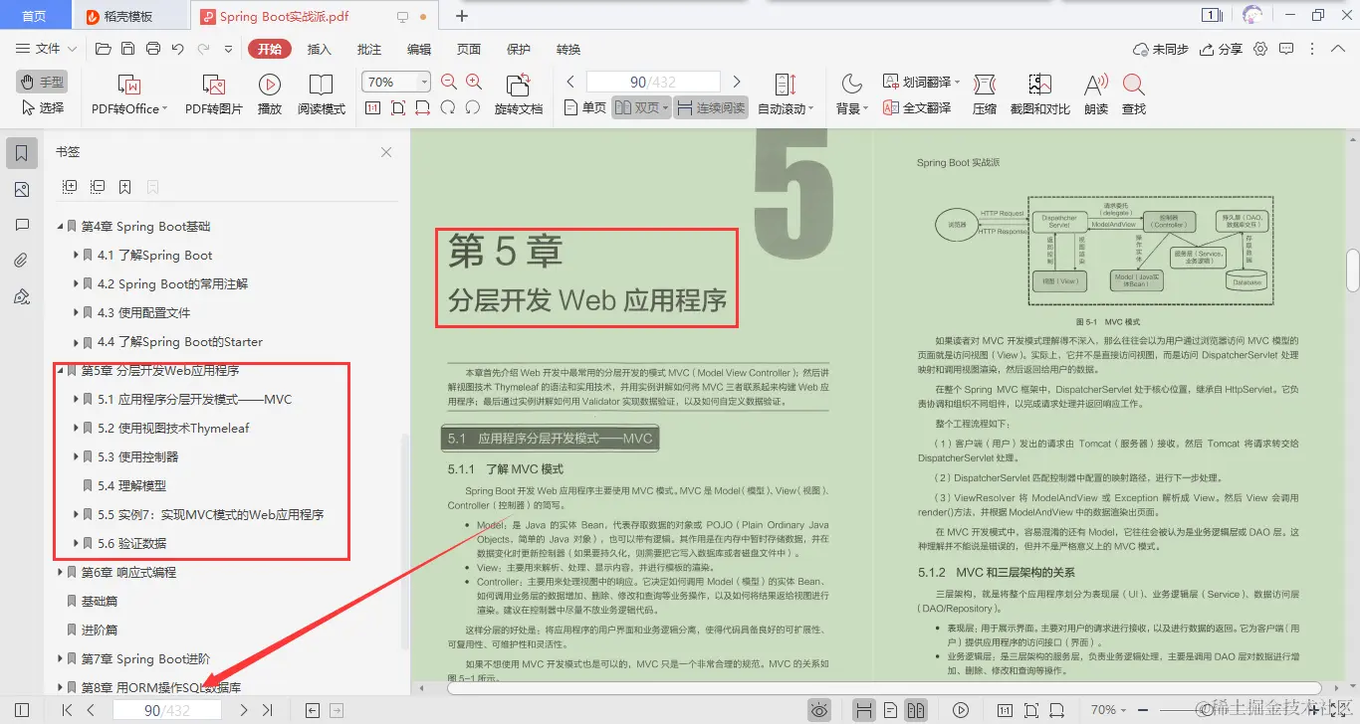Viewport: 1360px width, 724px height.
Task: Enter 阅读模式 reading mode
Action: tap(321, 92)
